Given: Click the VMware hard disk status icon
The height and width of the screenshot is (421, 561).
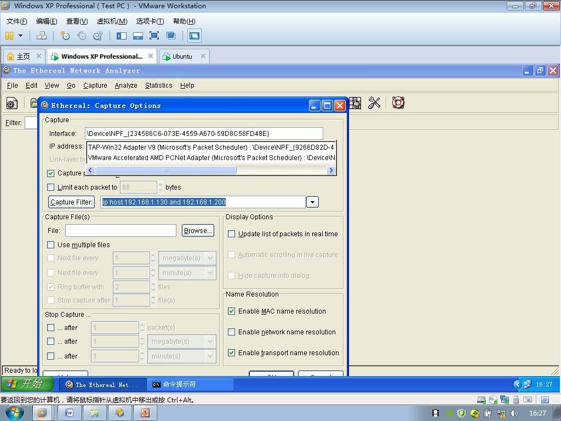Looking at the screenshot, I should (482, 400).
